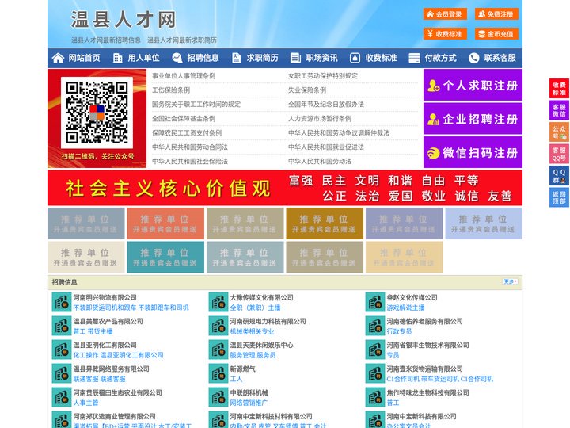The width and height of the screenshot is (570, 428).
Task: Open the 金币充值 button
Action: pyautogui.click(x=496, y=34)
